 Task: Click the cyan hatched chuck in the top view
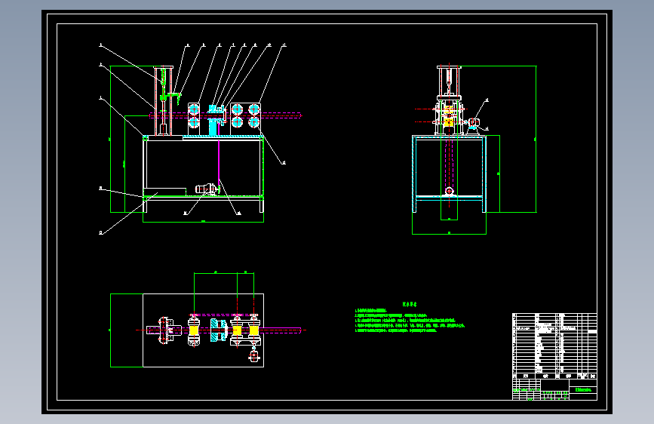(218, 330)
